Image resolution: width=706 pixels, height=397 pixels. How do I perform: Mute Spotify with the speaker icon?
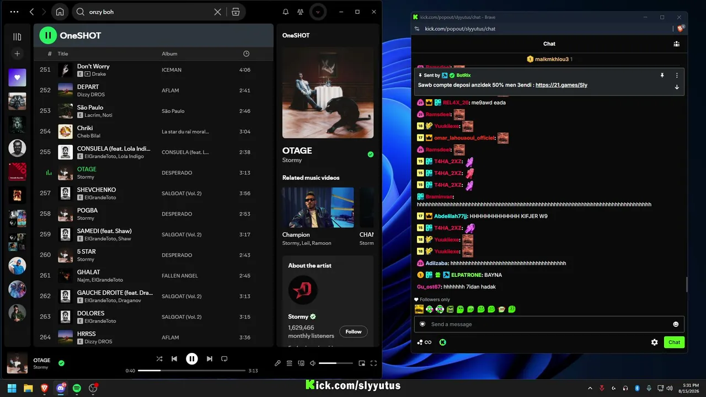coord(313,363)
